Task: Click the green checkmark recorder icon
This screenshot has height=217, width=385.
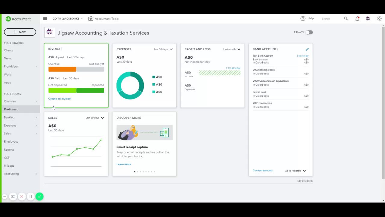Action: point(39,197)
